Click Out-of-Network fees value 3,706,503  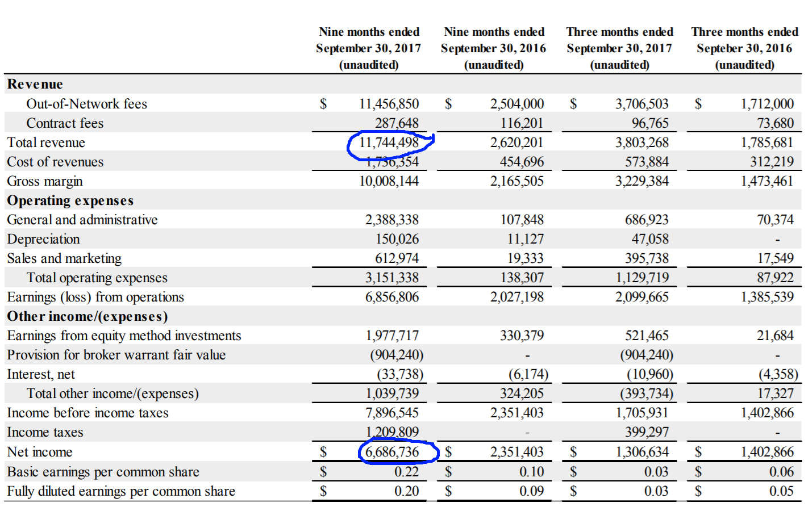pos(642,104)
